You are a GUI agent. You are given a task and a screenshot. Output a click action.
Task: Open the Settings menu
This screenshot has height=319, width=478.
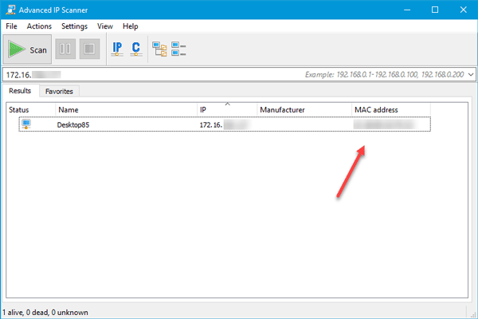click(x=74, y=26)
